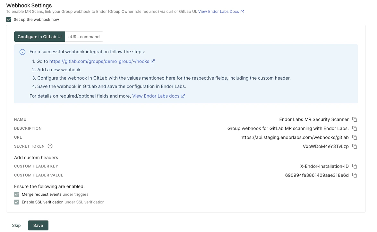
Task: Toggle the Enable SSL verification checkbox
Action: point(16,202)
